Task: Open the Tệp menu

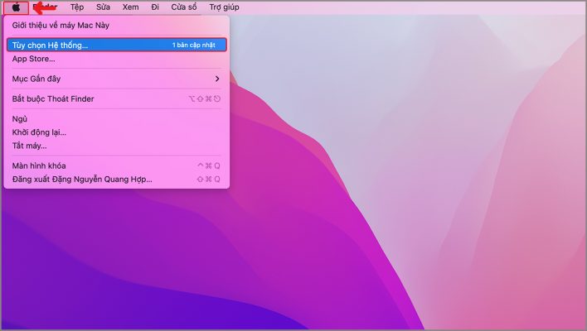Action: [x=76, y=7]
